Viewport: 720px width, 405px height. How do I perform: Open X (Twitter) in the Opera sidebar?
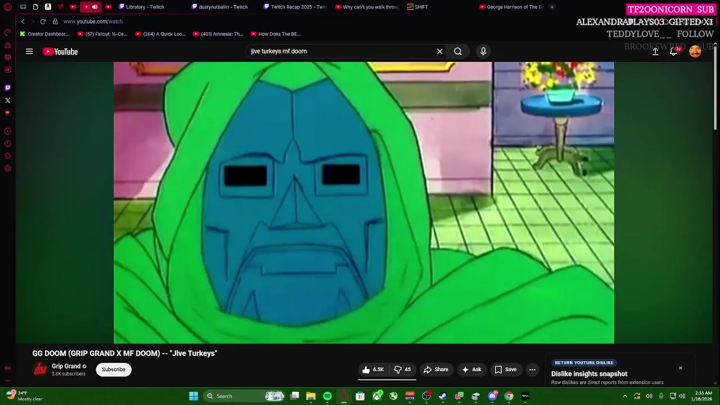(7, 100)
